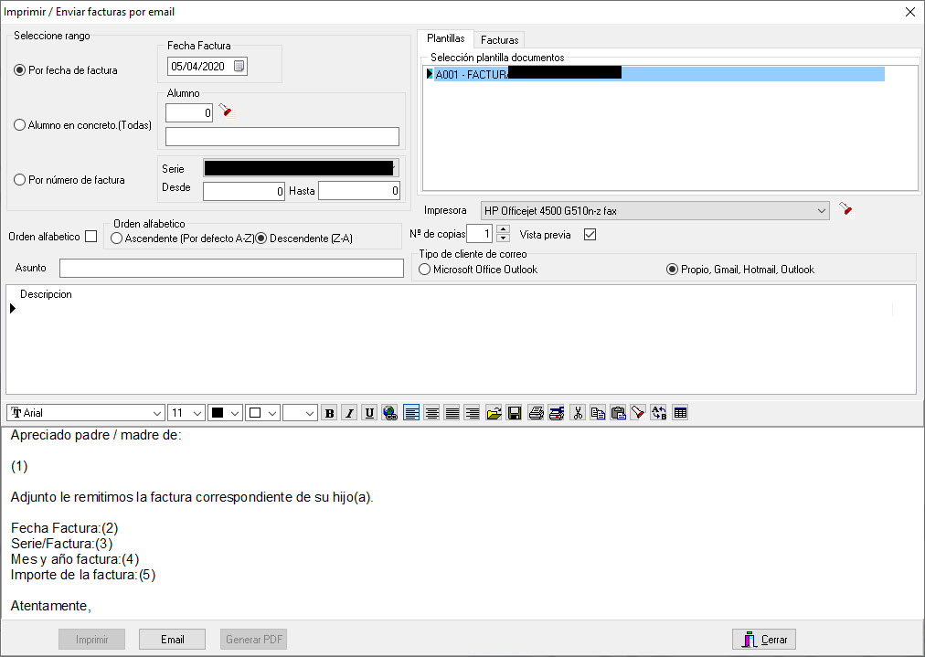Click the Desde invoice number field
The height and width of the screenshot is (657, 925).
click(244, 191)
